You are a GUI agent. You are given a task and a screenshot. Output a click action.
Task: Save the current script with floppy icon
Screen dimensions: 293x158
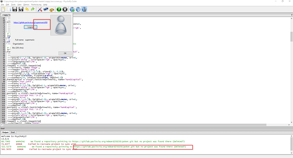pyautogui.click(x=15, y=9)
